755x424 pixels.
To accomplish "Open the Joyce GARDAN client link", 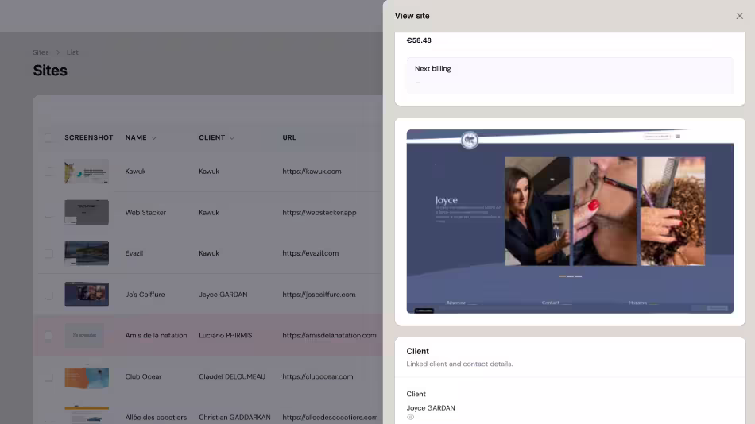I will click(x=431, y=407).
